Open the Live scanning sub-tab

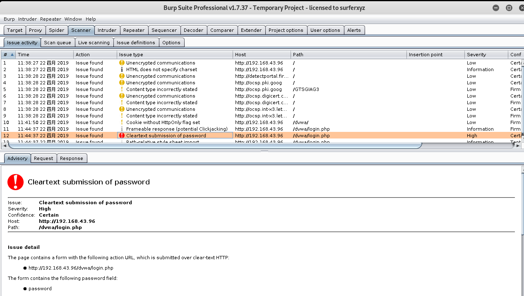tap(94, 43)
